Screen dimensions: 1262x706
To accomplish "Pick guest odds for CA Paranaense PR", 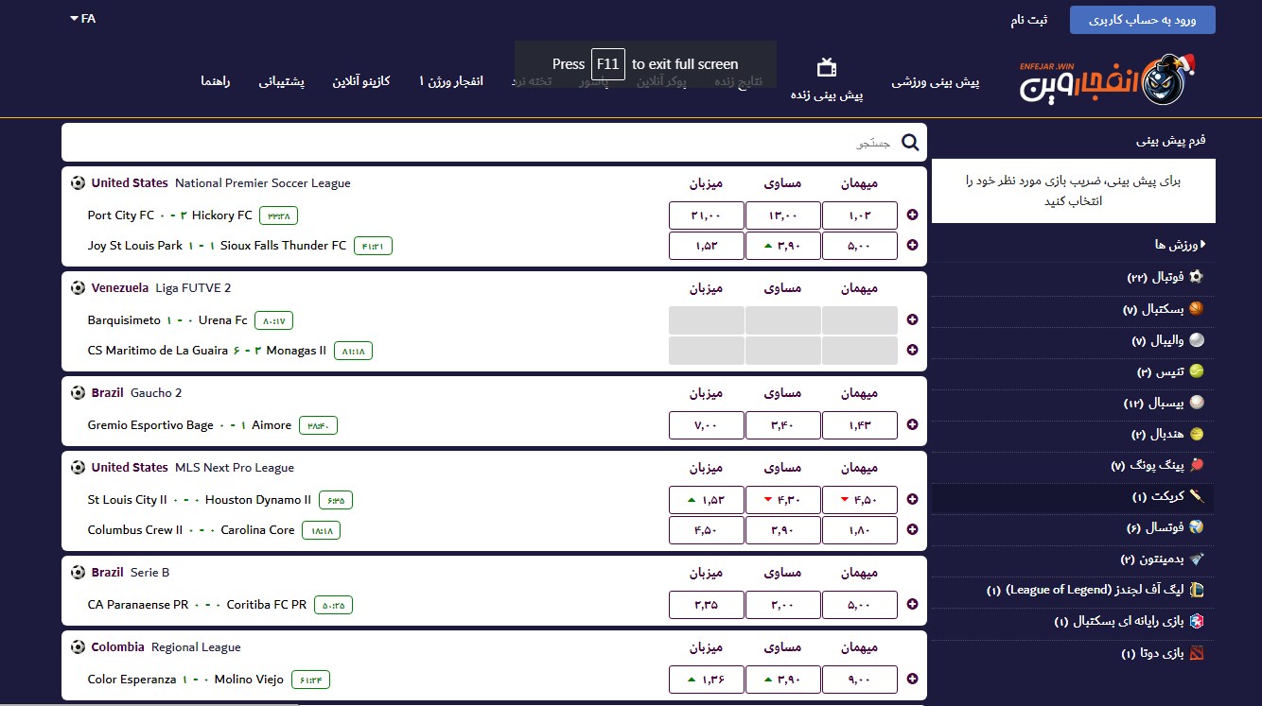I will click(x=859, y=605).
